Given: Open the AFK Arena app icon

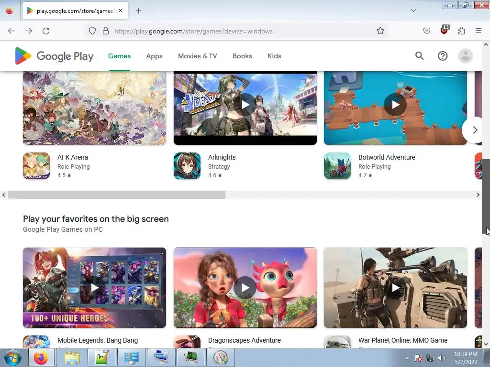Looking at the screenshot, I should point(36,166).
